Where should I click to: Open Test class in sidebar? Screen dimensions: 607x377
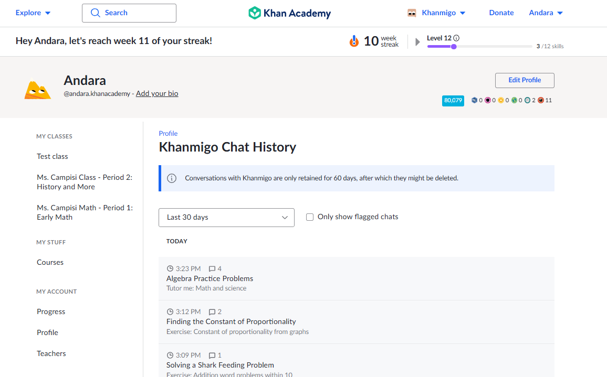(x=53, y=156)
